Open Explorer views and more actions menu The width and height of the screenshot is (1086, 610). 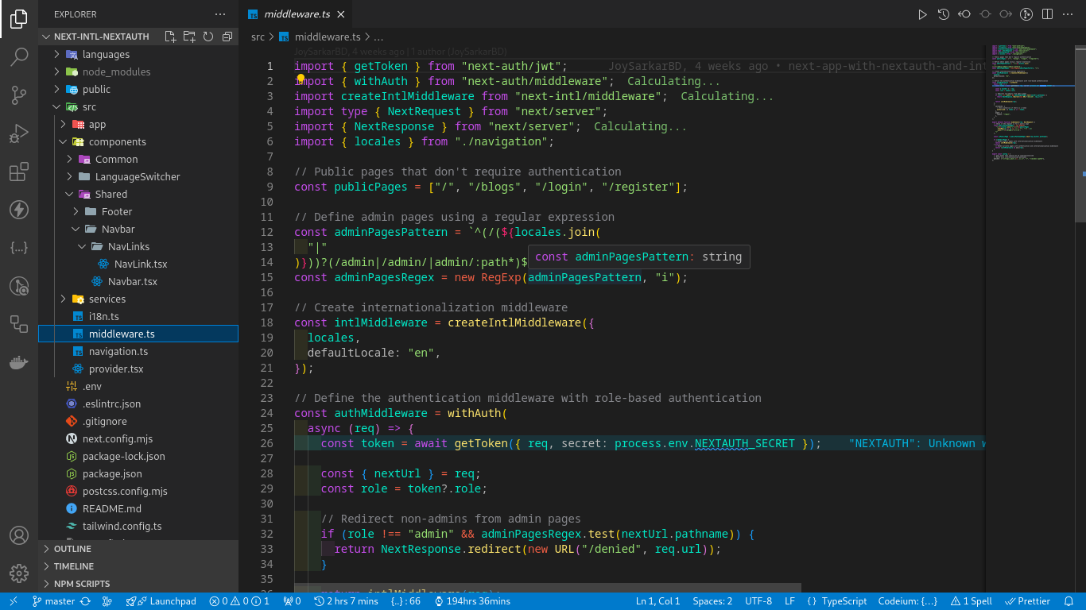point(220,14)
